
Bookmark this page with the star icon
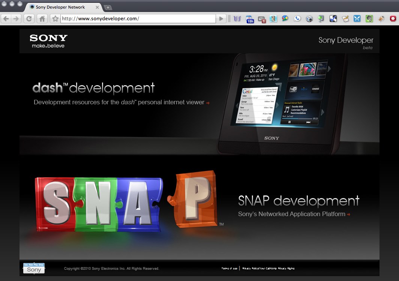(55, 19)
